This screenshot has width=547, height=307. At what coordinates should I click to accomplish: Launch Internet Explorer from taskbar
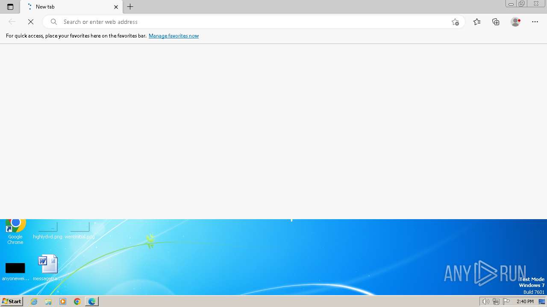point(34,301)
